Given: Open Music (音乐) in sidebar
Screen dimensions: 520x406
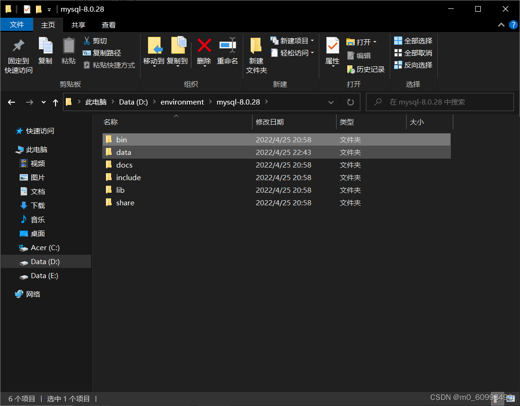Looking at the screenshot, I should click(33, 219).
